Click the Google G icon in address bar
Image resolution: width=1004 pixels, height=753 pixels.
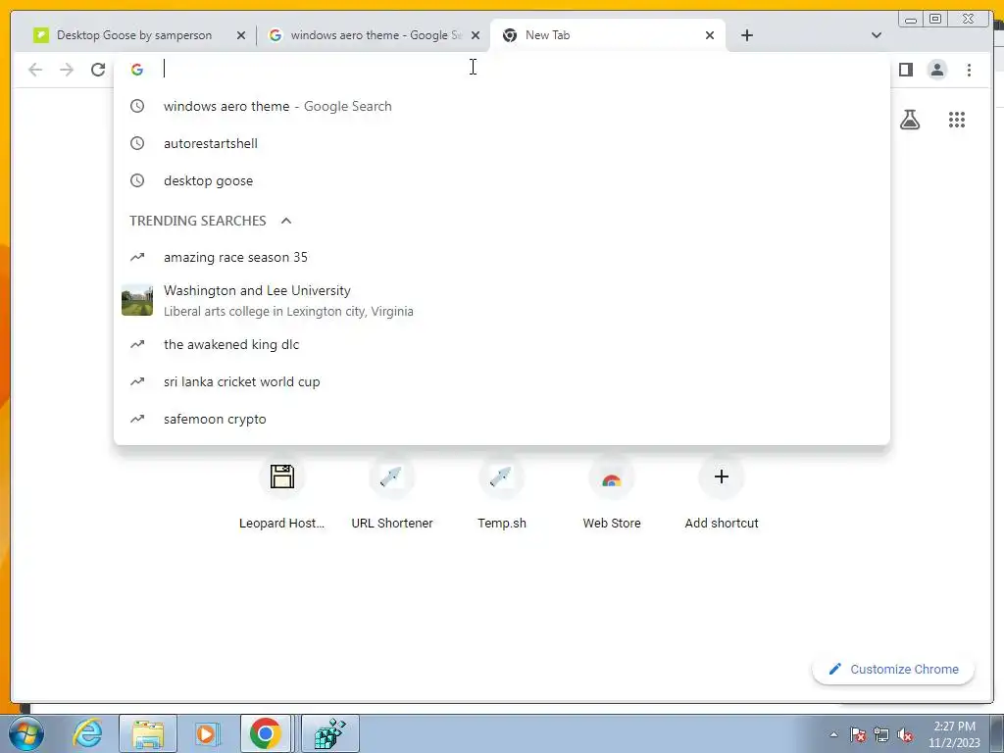(x=137, y=70)
